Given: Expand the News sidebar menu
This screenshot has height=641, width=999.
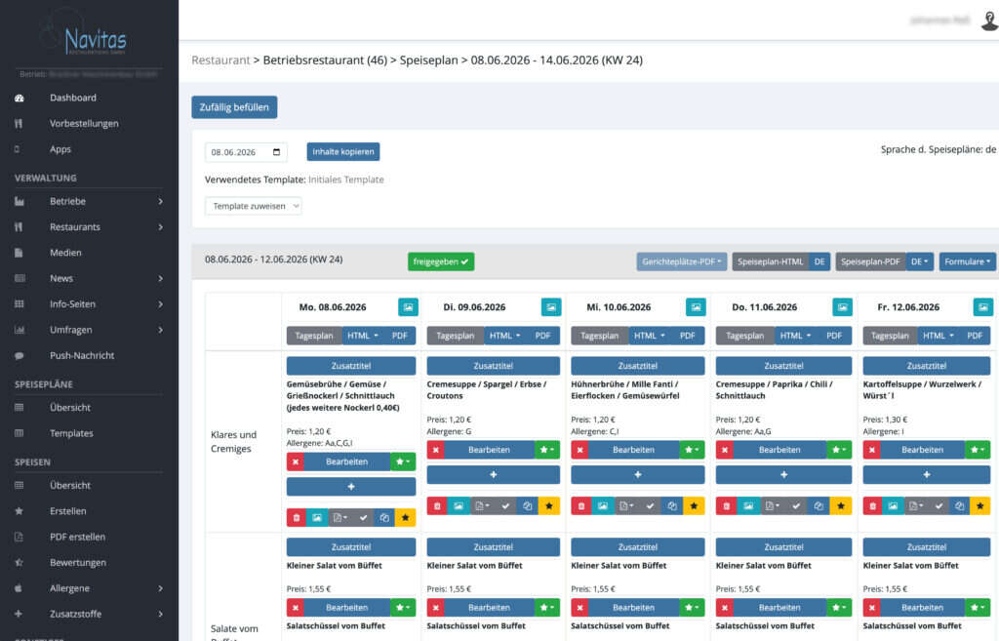Looking at the screenshot, I should 88,278.
